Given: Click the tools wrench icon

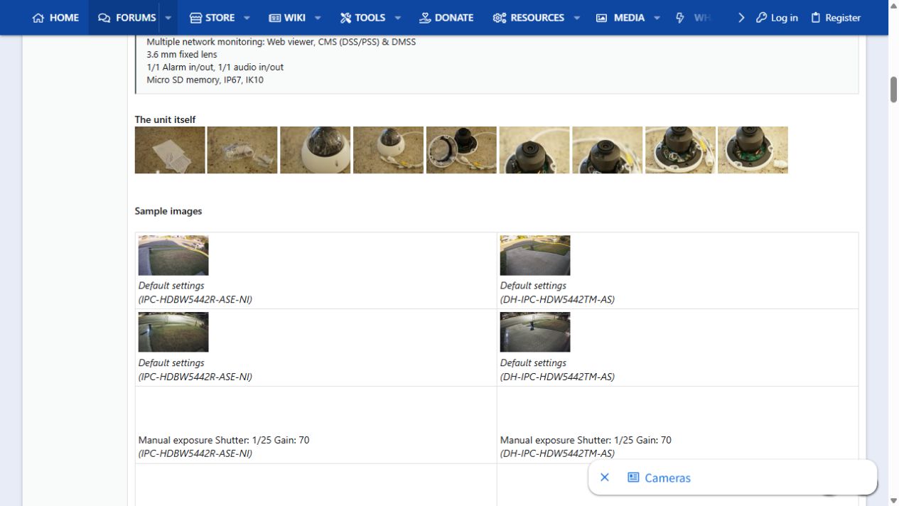Looking at the screenshot, I should [x=346, y=18].
